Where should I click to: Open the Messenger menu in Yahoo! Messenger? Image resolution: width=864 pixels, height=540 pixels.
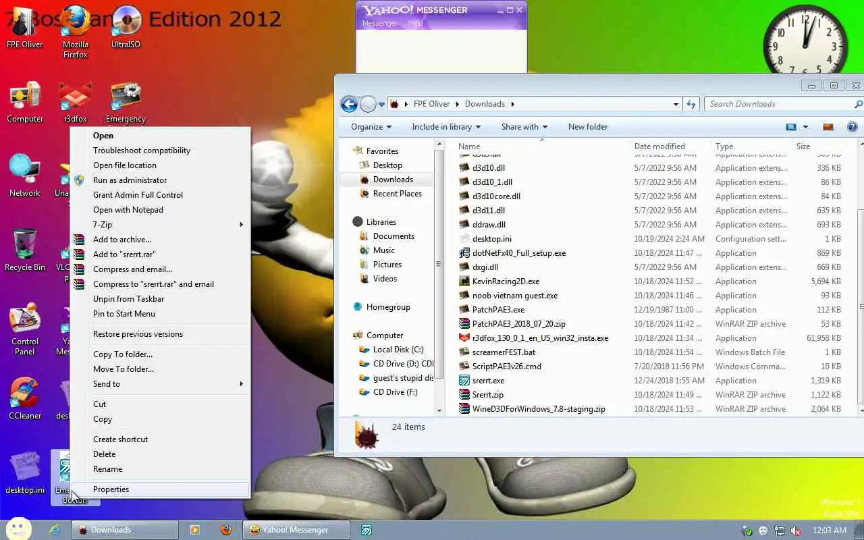tap(380, 23)
